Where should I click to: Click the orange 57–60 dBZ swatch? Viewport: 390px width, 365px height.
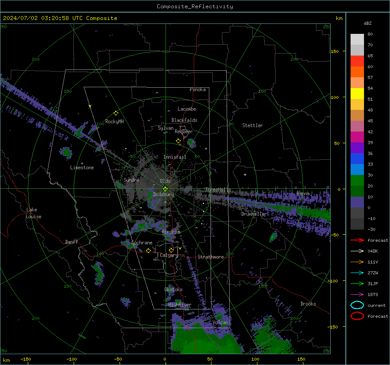click(x=357, y=72)
